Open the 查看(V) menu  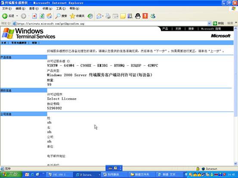click(34, 9)
